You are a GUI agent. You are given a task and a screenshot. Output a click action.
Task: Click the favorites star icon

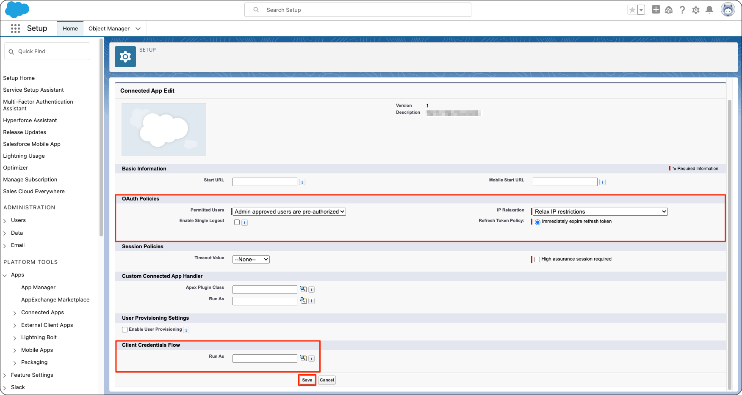point(632,10)
